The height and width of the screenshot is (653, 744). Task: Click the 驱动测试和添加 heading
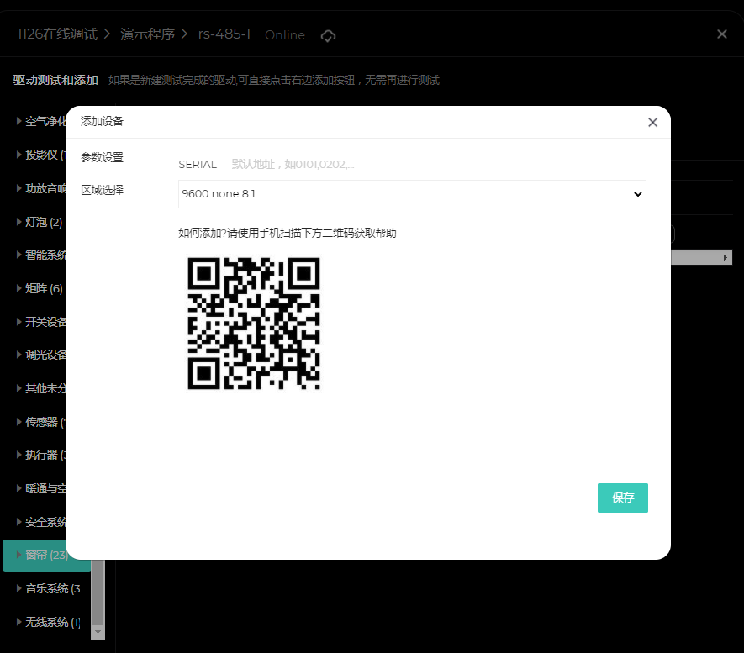55,80
